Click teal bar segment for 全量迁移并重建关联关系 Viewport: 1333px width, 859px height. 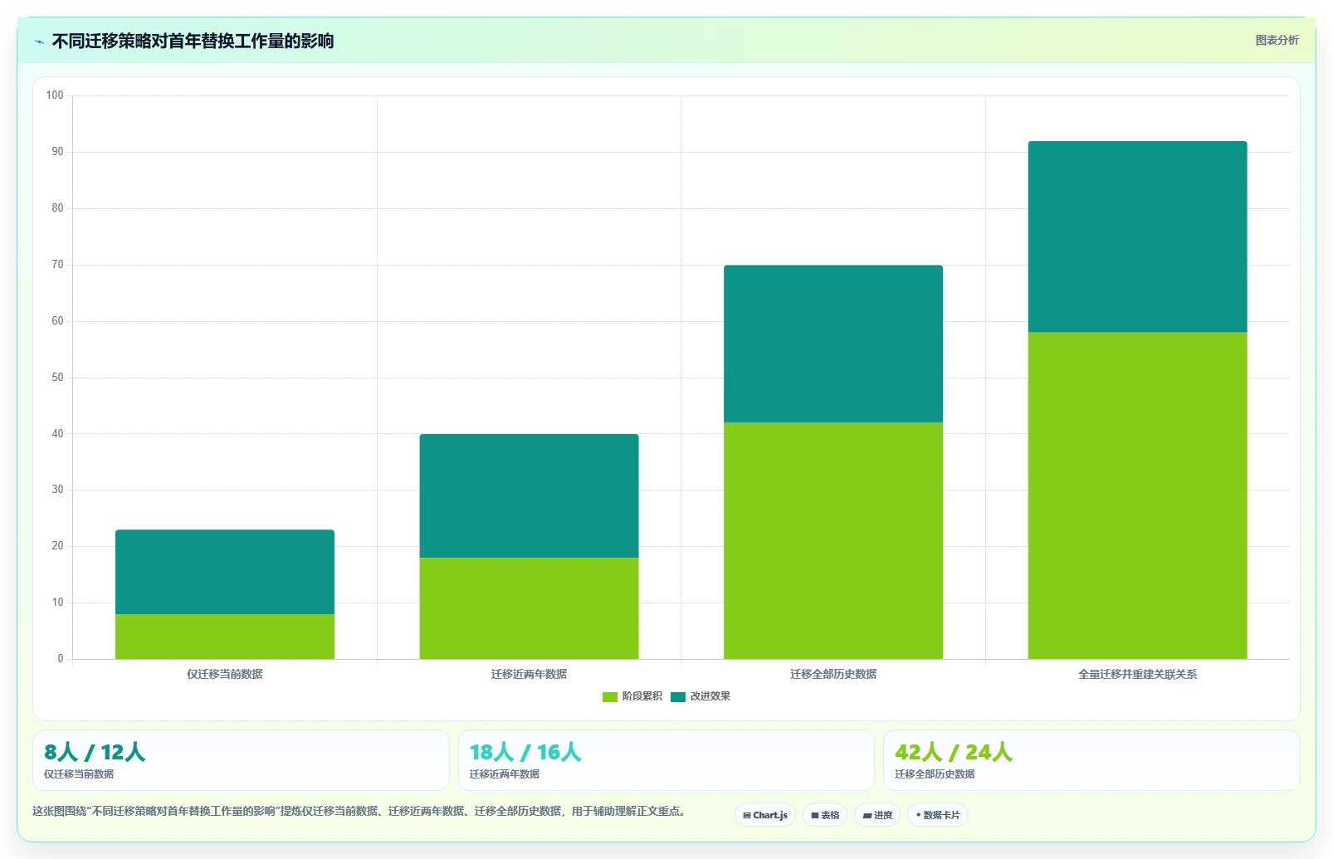pos(1137,237)
